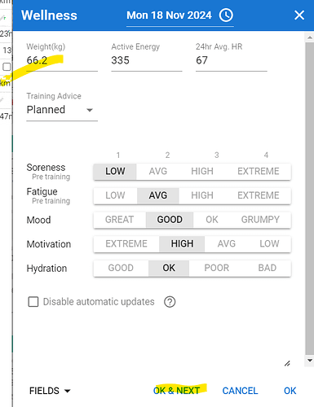Image resolution: width=314 pixels, height=407 pixels.
Task: Set Soreness to HIGH
Action: click(x=202, y=171)
